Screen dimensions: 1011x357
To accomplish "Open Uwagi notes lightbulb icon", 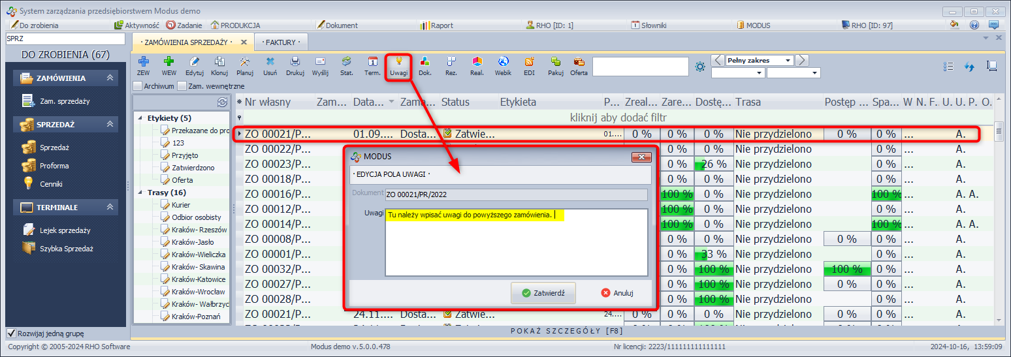I will tap(398, 65).
